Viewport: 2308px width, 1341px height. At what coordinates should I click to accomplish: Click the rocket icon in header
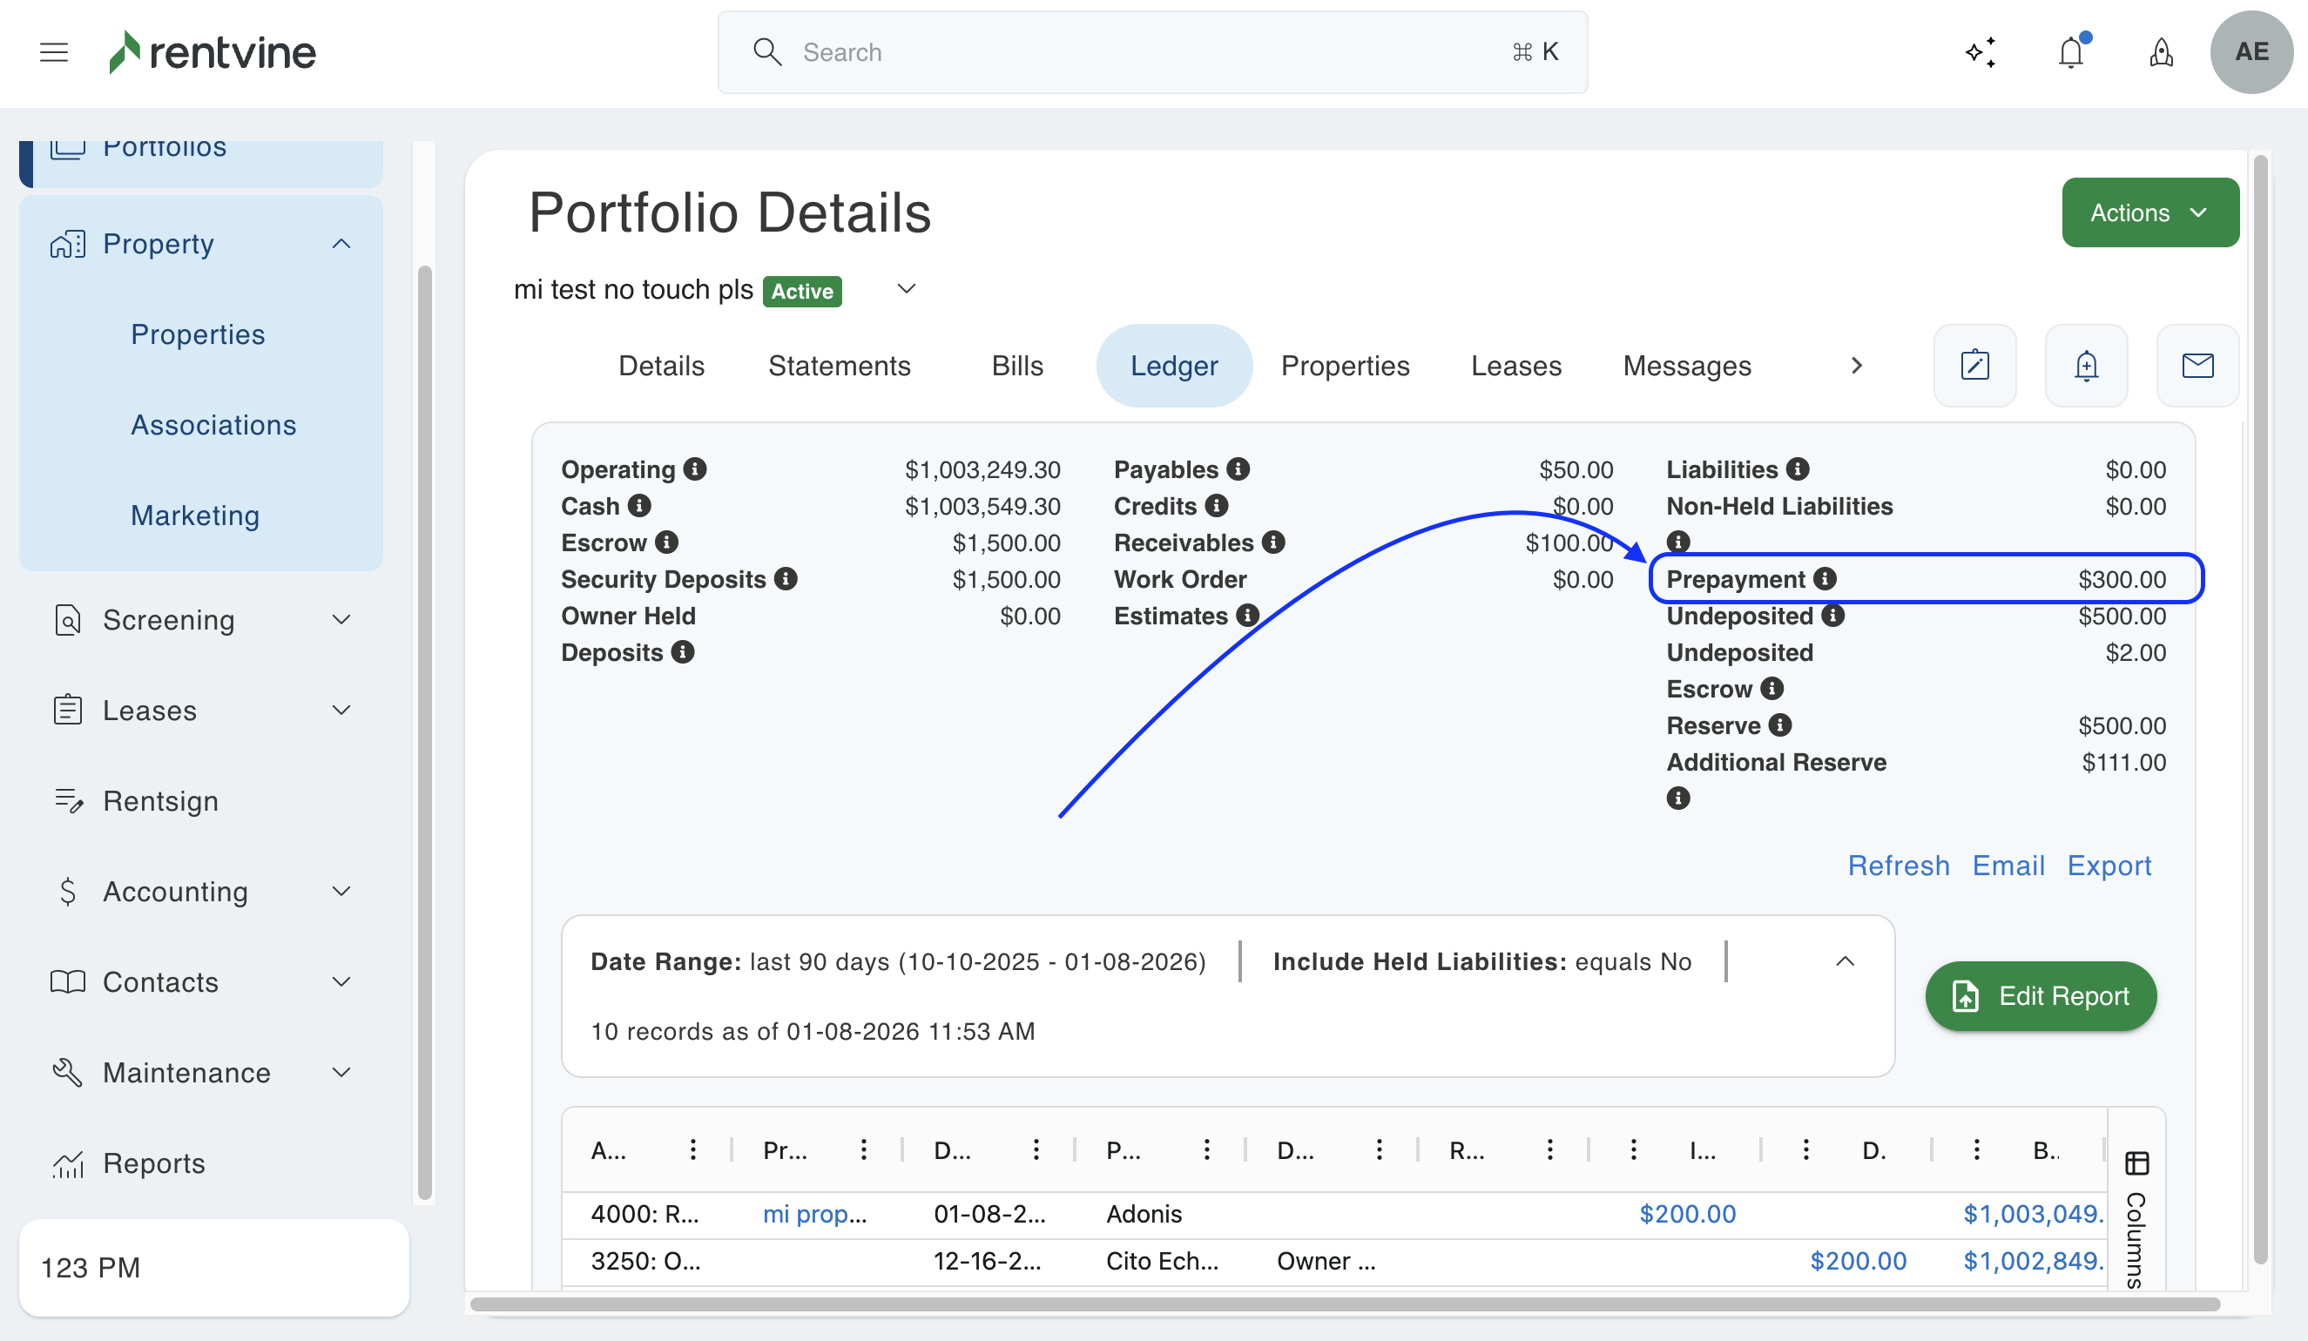[x=2161, y=52]
